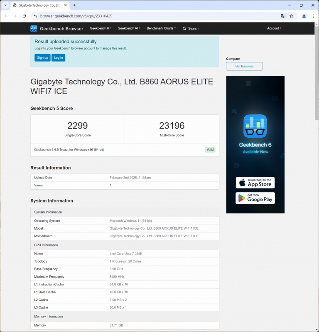The image size is (319, 332).
Task: Expand the Geekbench AI dropdown menu
Action: pyautogui.click(x=129, y=28)
